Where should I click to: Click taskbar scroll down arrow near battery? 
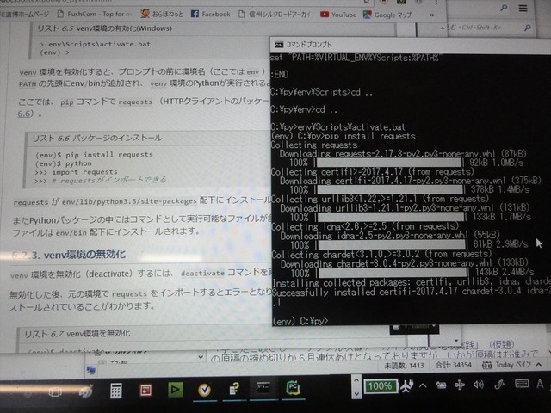pos(356,394)
